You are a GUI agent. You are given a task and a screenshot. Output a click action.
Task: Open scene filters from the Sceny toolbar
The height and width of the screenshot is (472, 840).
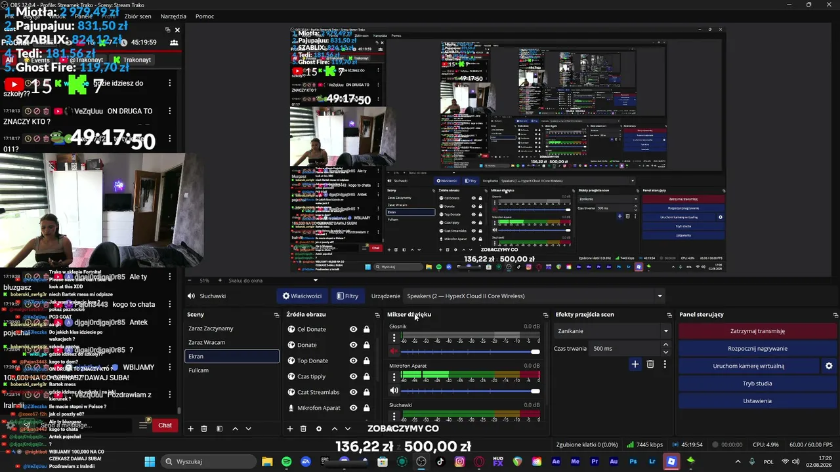point(219,429)
